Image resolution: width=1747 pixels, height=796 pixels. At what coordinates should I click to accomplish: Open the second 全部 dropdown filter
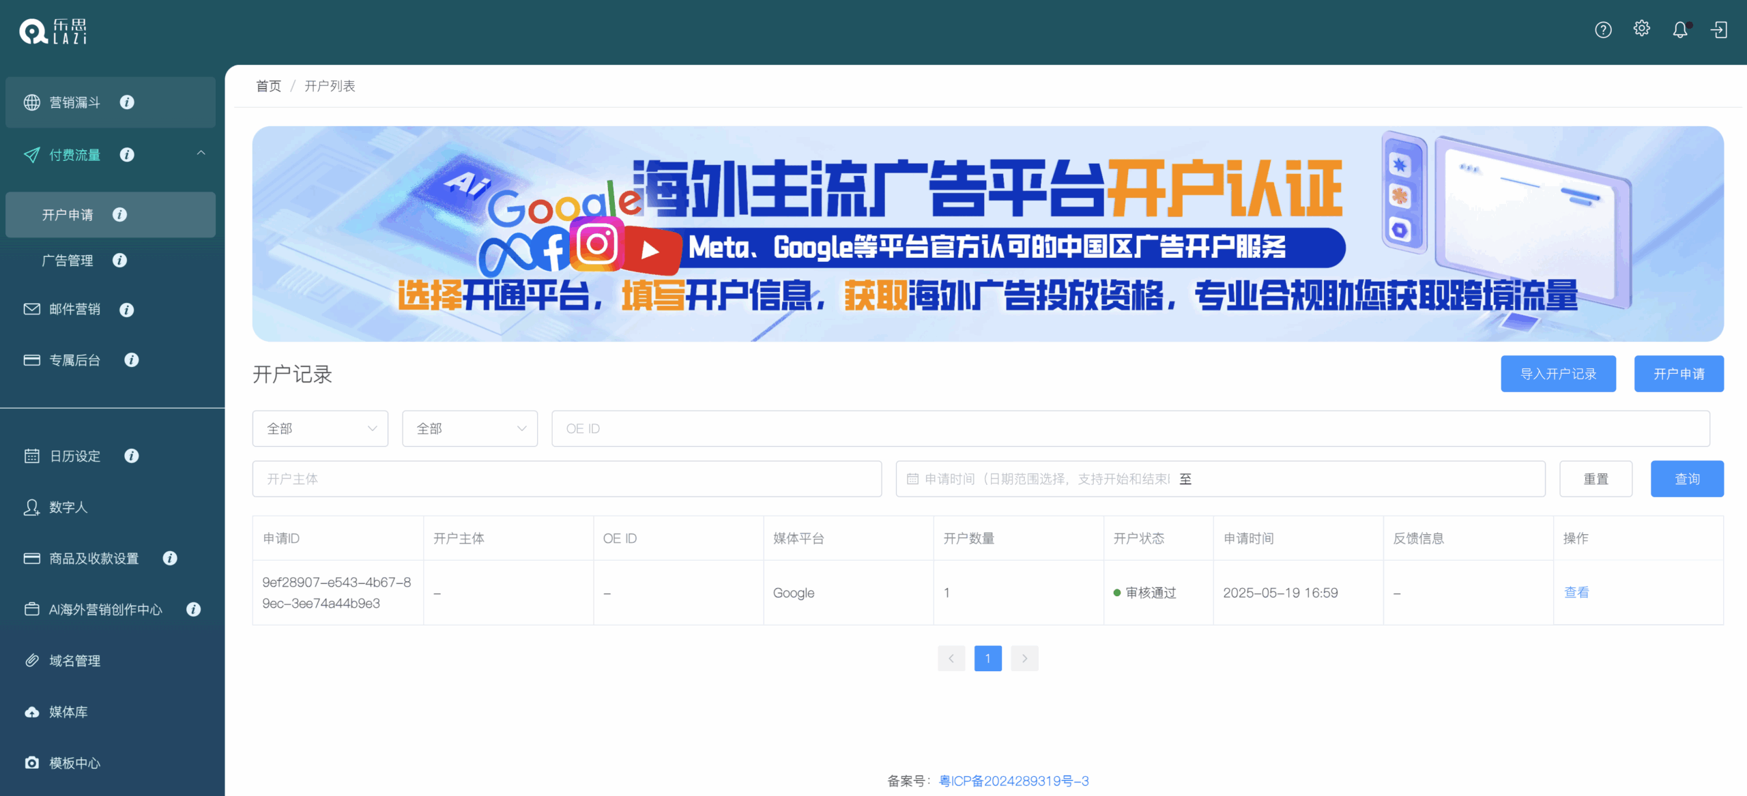pyautogui.click(x=470, y=428)
